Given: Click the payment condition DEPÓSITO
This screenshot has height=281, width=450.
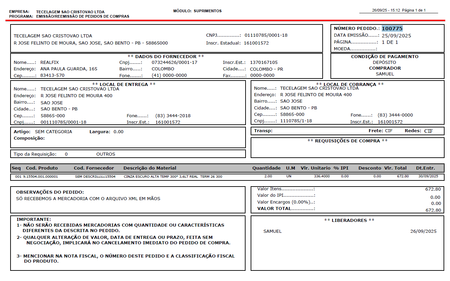Looking at the screenshot, I should point(384,63).
